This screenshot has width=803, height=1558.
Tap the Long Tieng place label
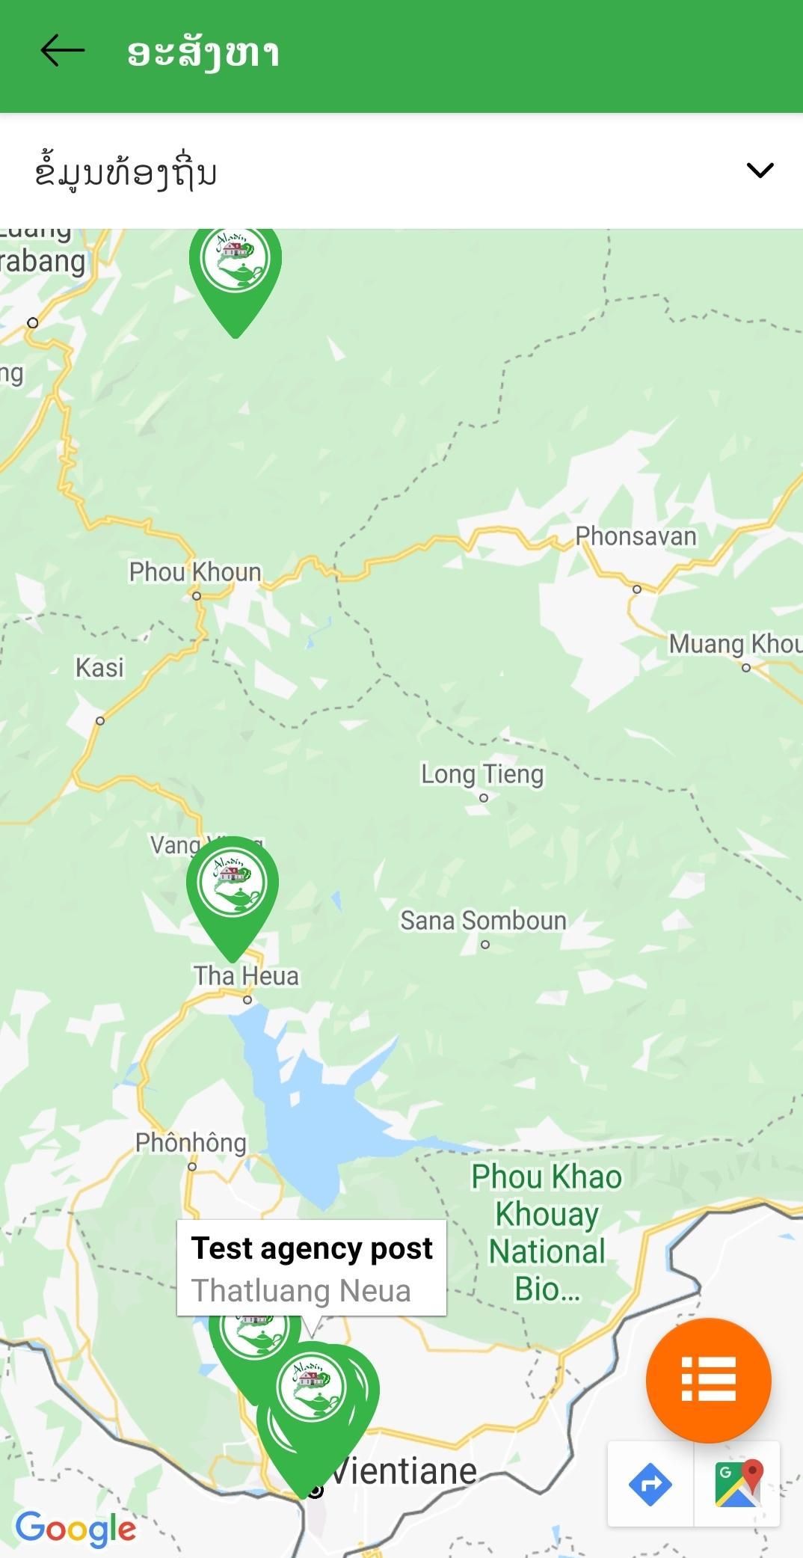point(482,774)
